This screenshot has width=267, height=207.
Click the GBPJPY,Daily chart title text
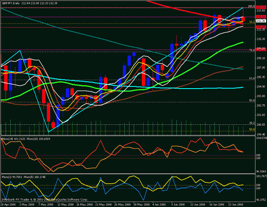click(x=11, y=3)
